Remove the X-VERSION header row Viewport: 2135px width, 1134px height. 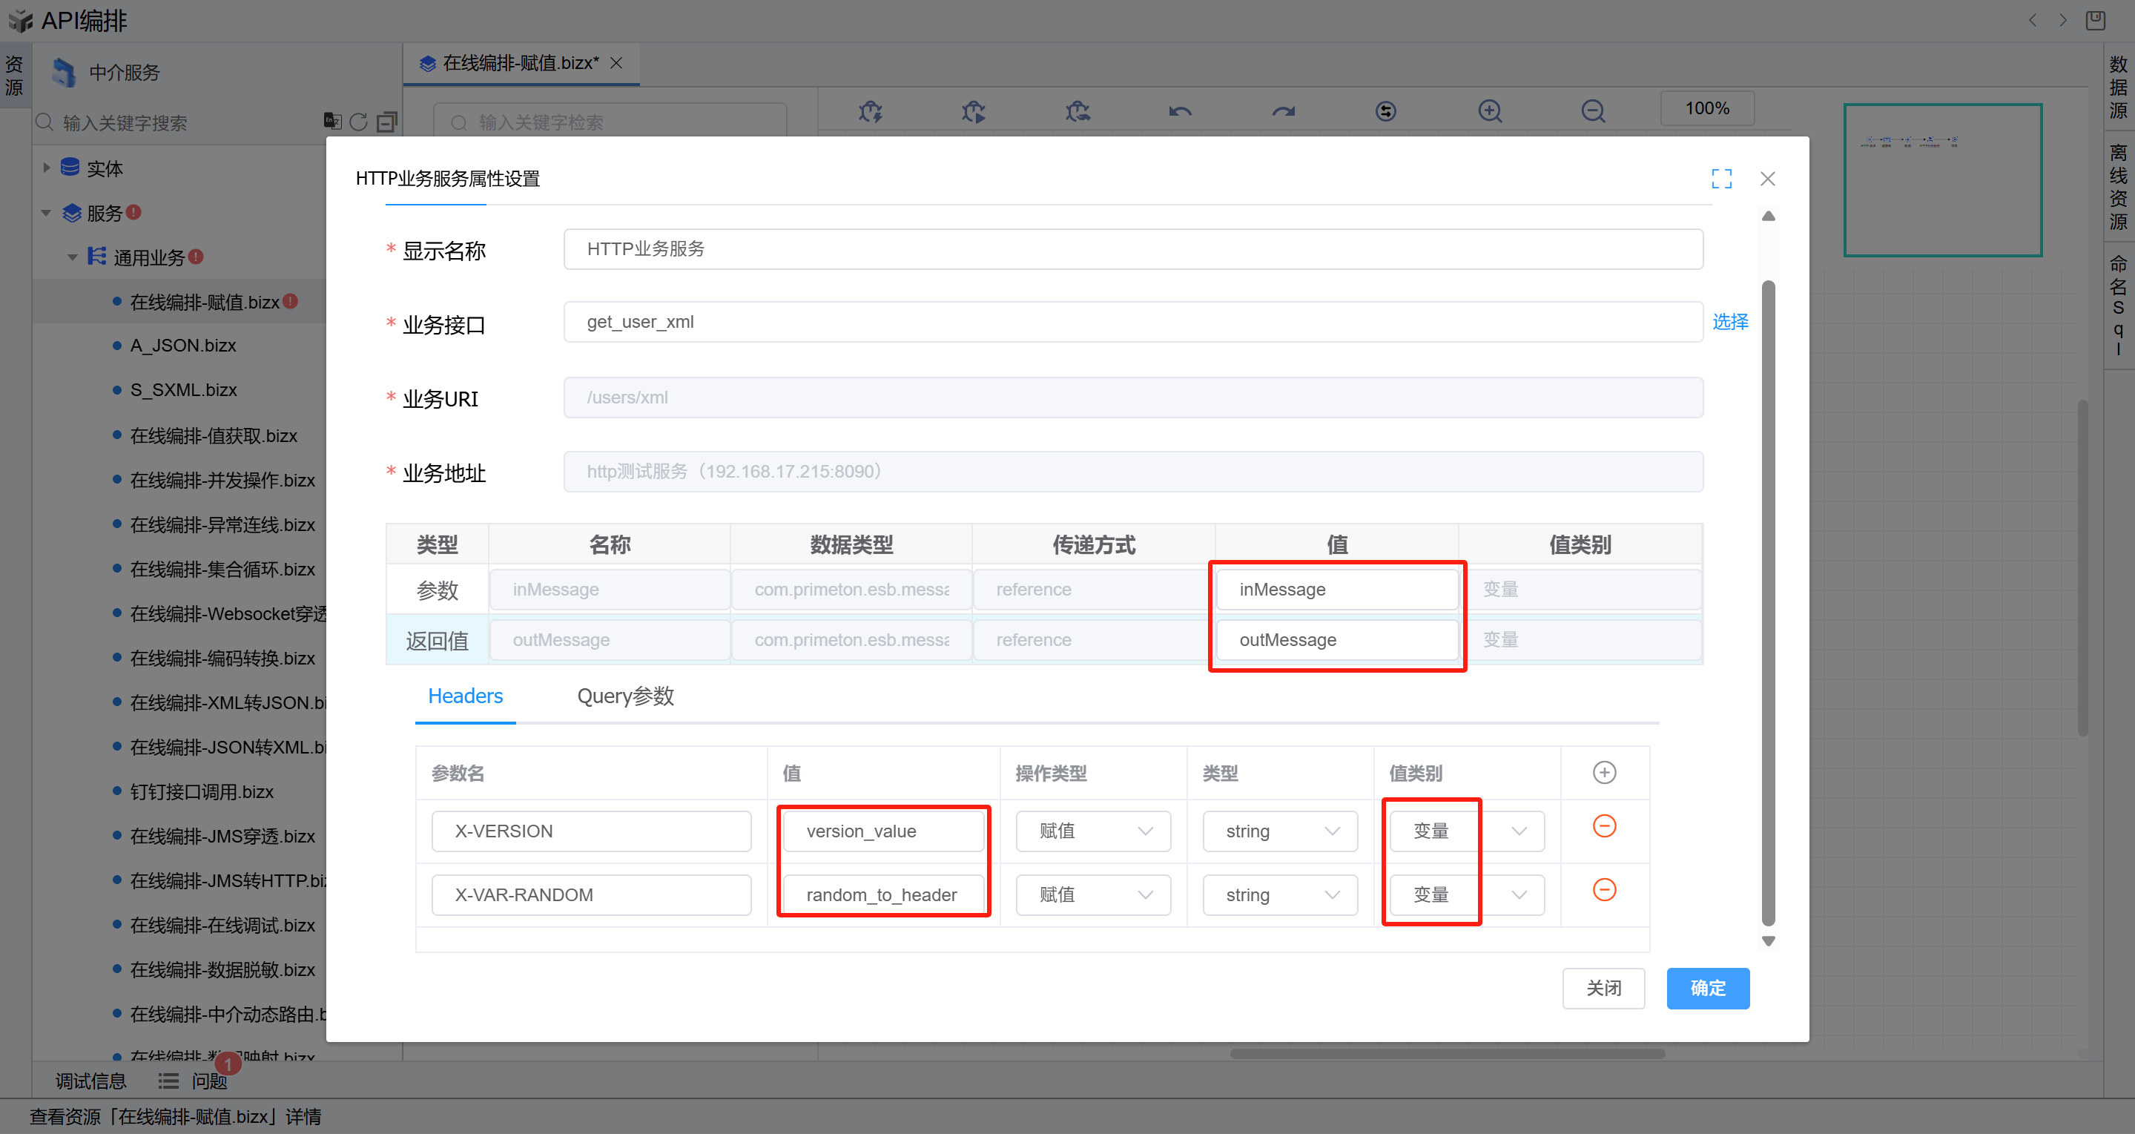[x=1604, y=825]
